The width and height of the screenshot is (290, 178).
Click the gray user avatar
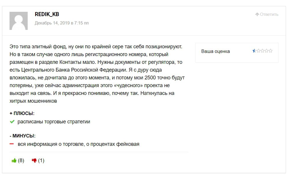tap(19, 21)
